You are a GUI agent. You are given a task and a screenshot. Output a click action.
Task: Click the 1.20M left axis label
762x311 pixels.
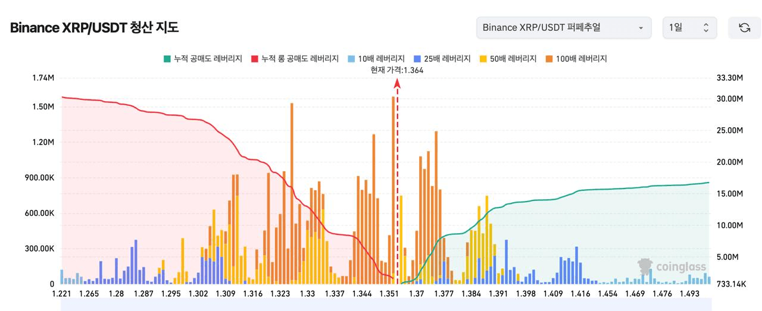43,142
